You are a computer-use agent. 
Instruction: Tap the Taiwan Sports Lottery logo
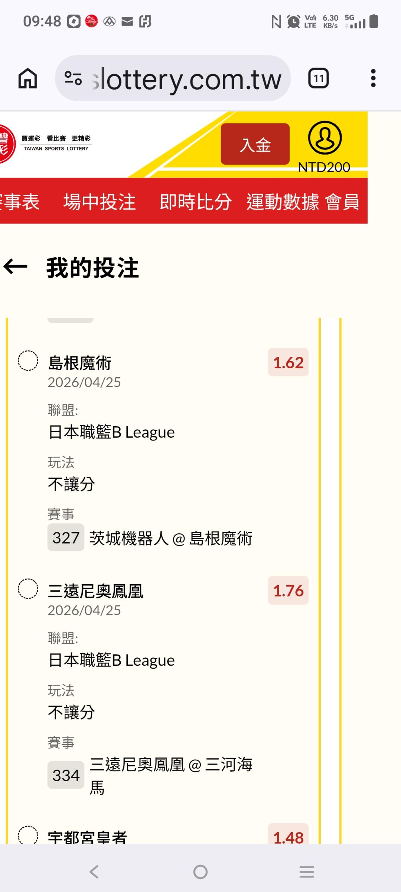[x=45, y=144]
